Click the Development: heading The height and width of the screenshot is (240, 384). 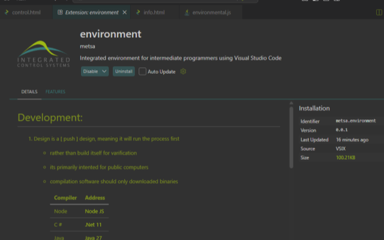[x=50, y=118]
